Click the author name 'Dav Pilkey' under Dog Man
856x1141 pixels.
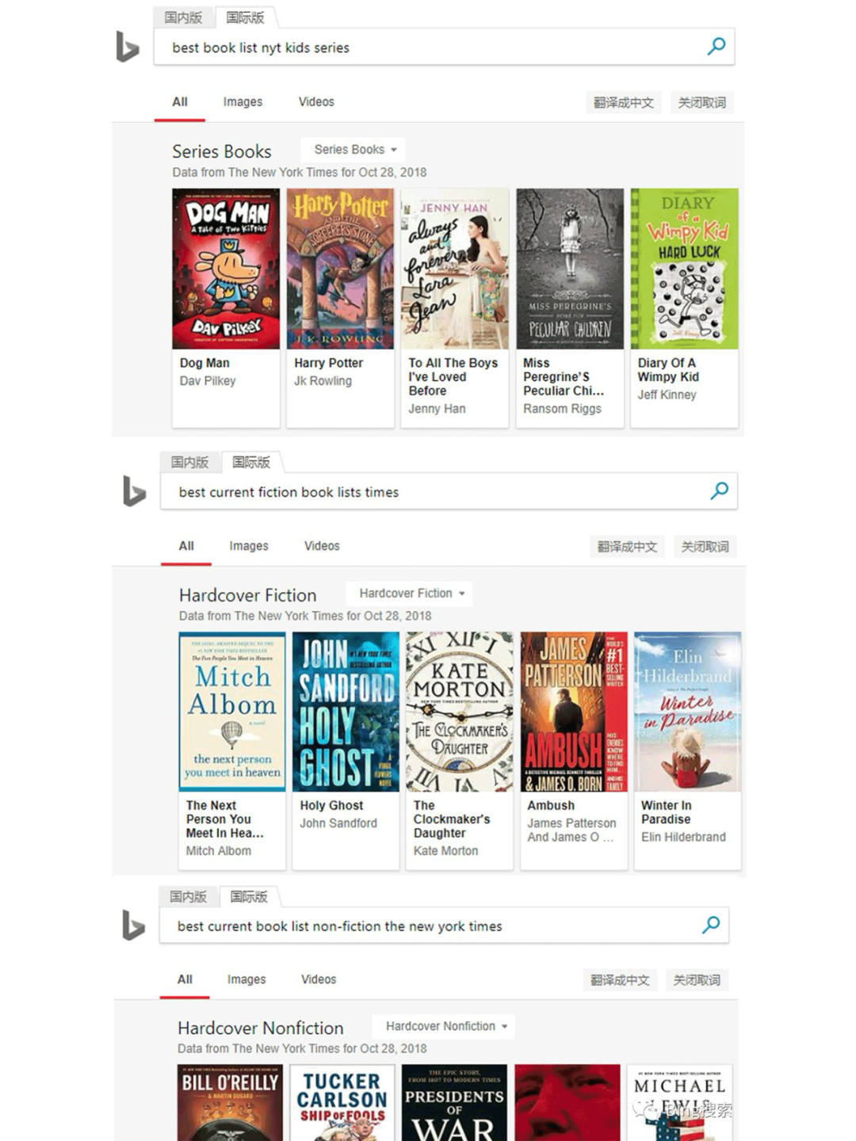[x=208, y=381]
